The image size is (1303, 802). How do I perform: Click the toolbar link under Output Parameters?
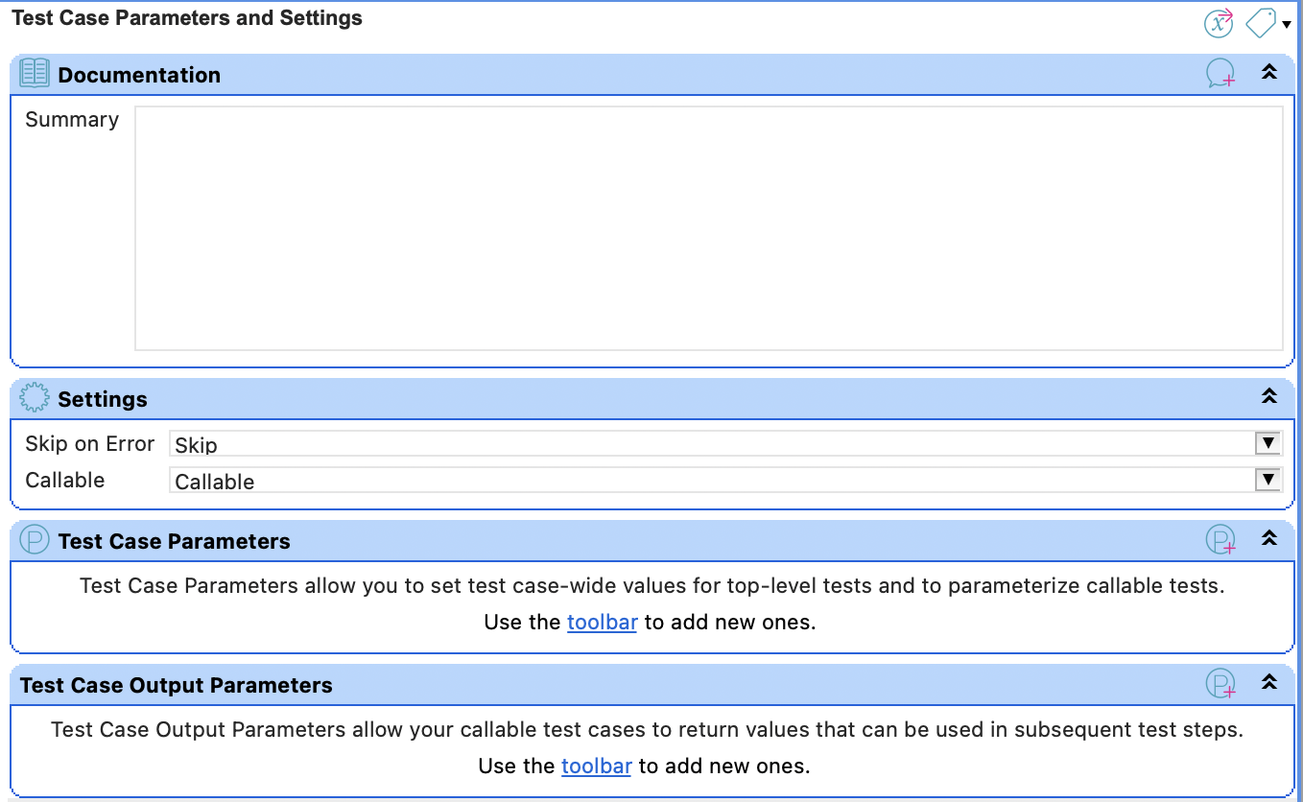[596, 766]
